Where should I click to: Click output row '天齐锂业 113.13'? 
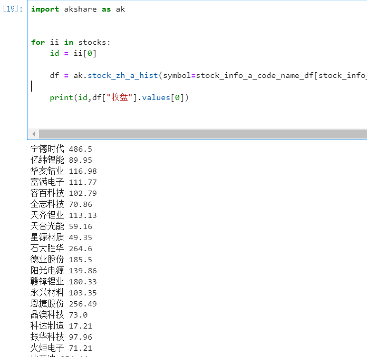(x=63, y=215)
